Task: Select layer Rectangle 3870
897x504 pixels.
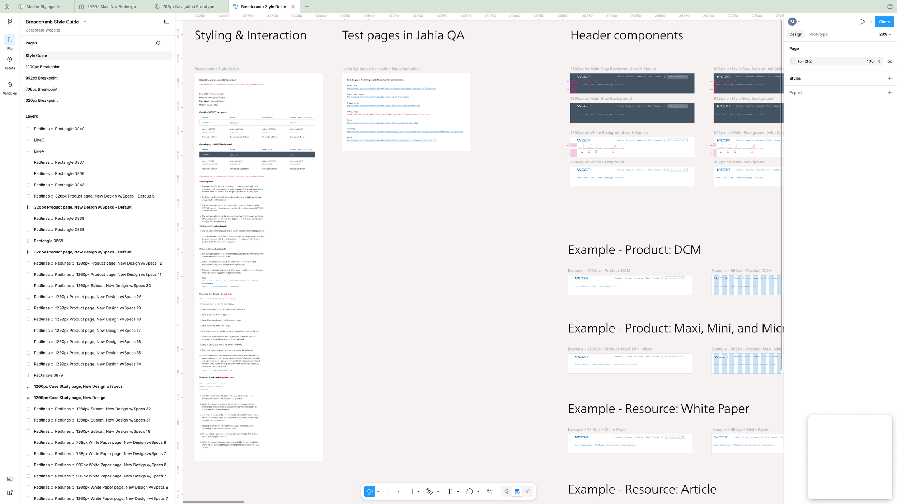Action: click(x=97, y=375)
